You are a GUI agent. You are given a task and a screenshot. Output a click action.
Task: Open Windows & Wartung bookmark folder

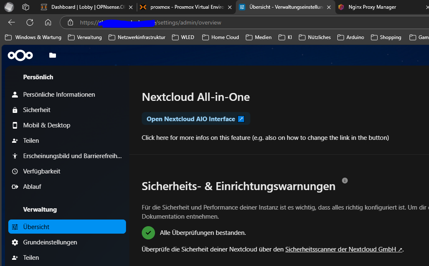(x=33, y=37)
